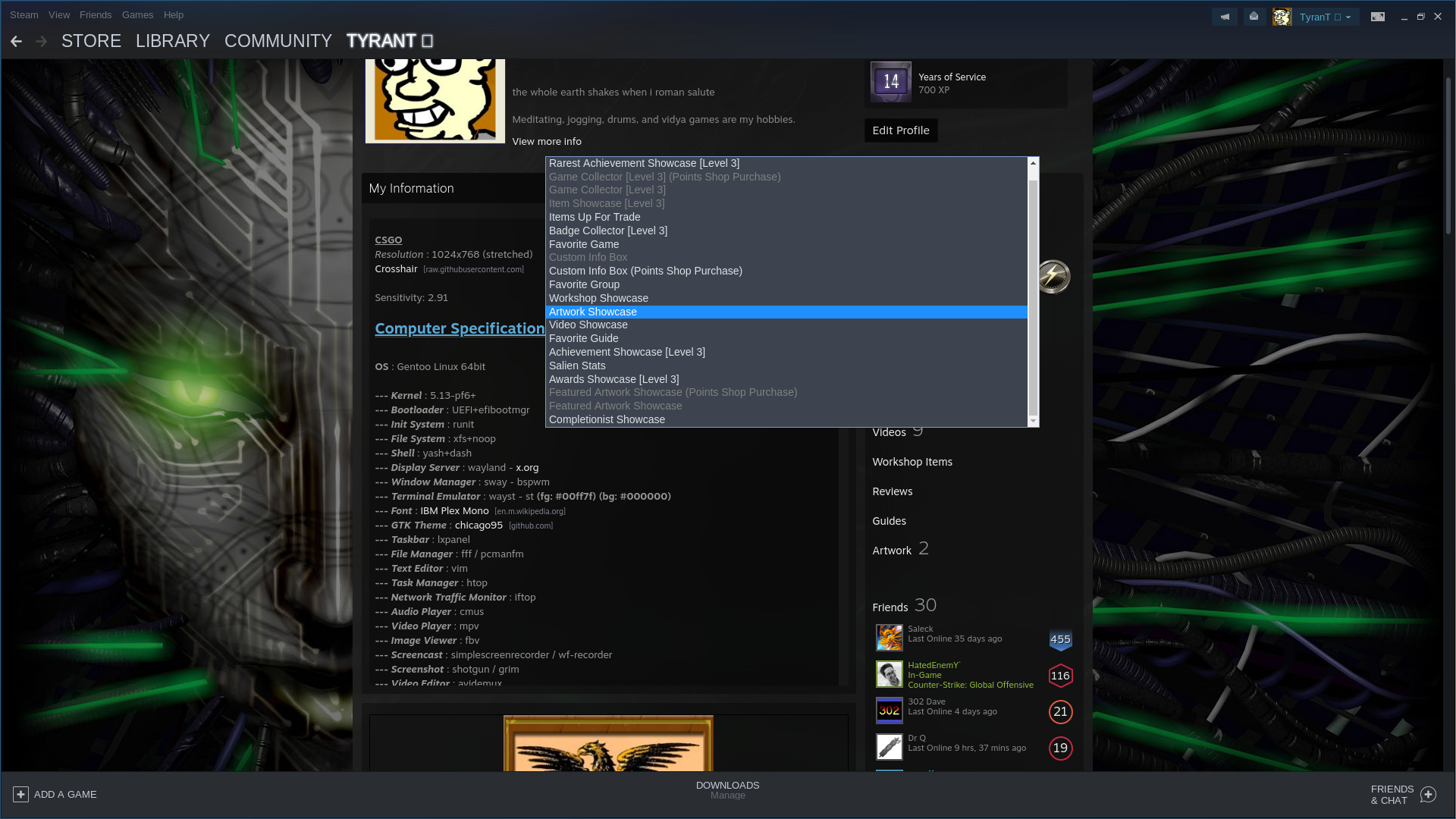Click Saleck's level 455 badge
The height and width of the screenshot is (819, 1456).
pyautogui.click(x=1060, y=639)
